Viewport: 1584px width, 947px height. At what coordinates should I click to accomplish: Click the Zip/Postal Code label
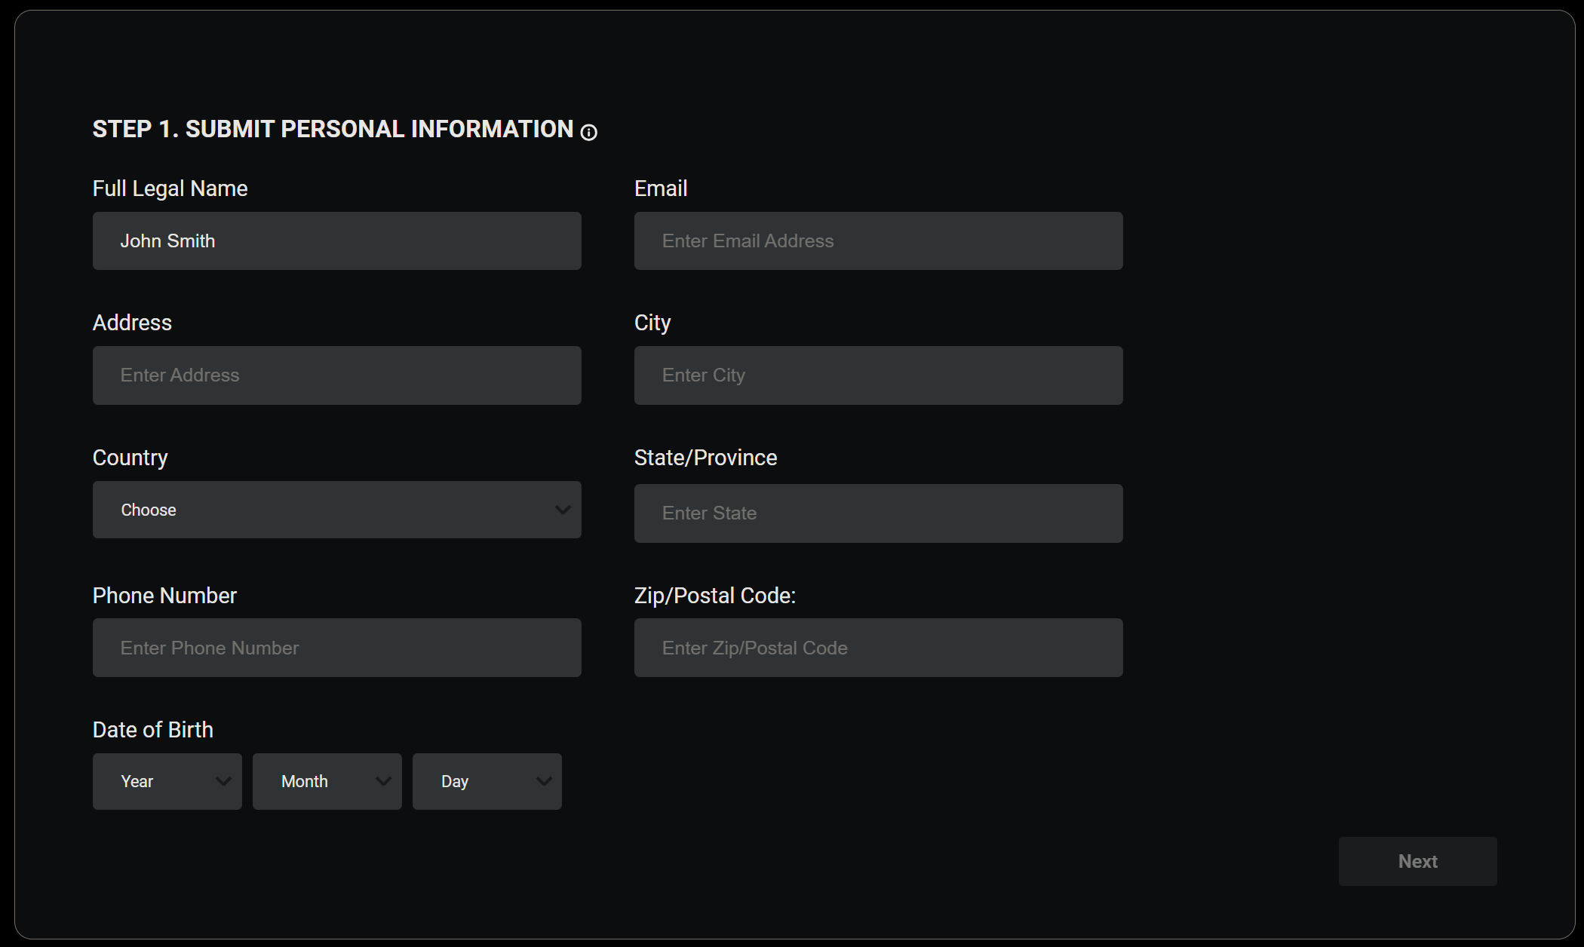pyautogui.click(x=714, y=596)
